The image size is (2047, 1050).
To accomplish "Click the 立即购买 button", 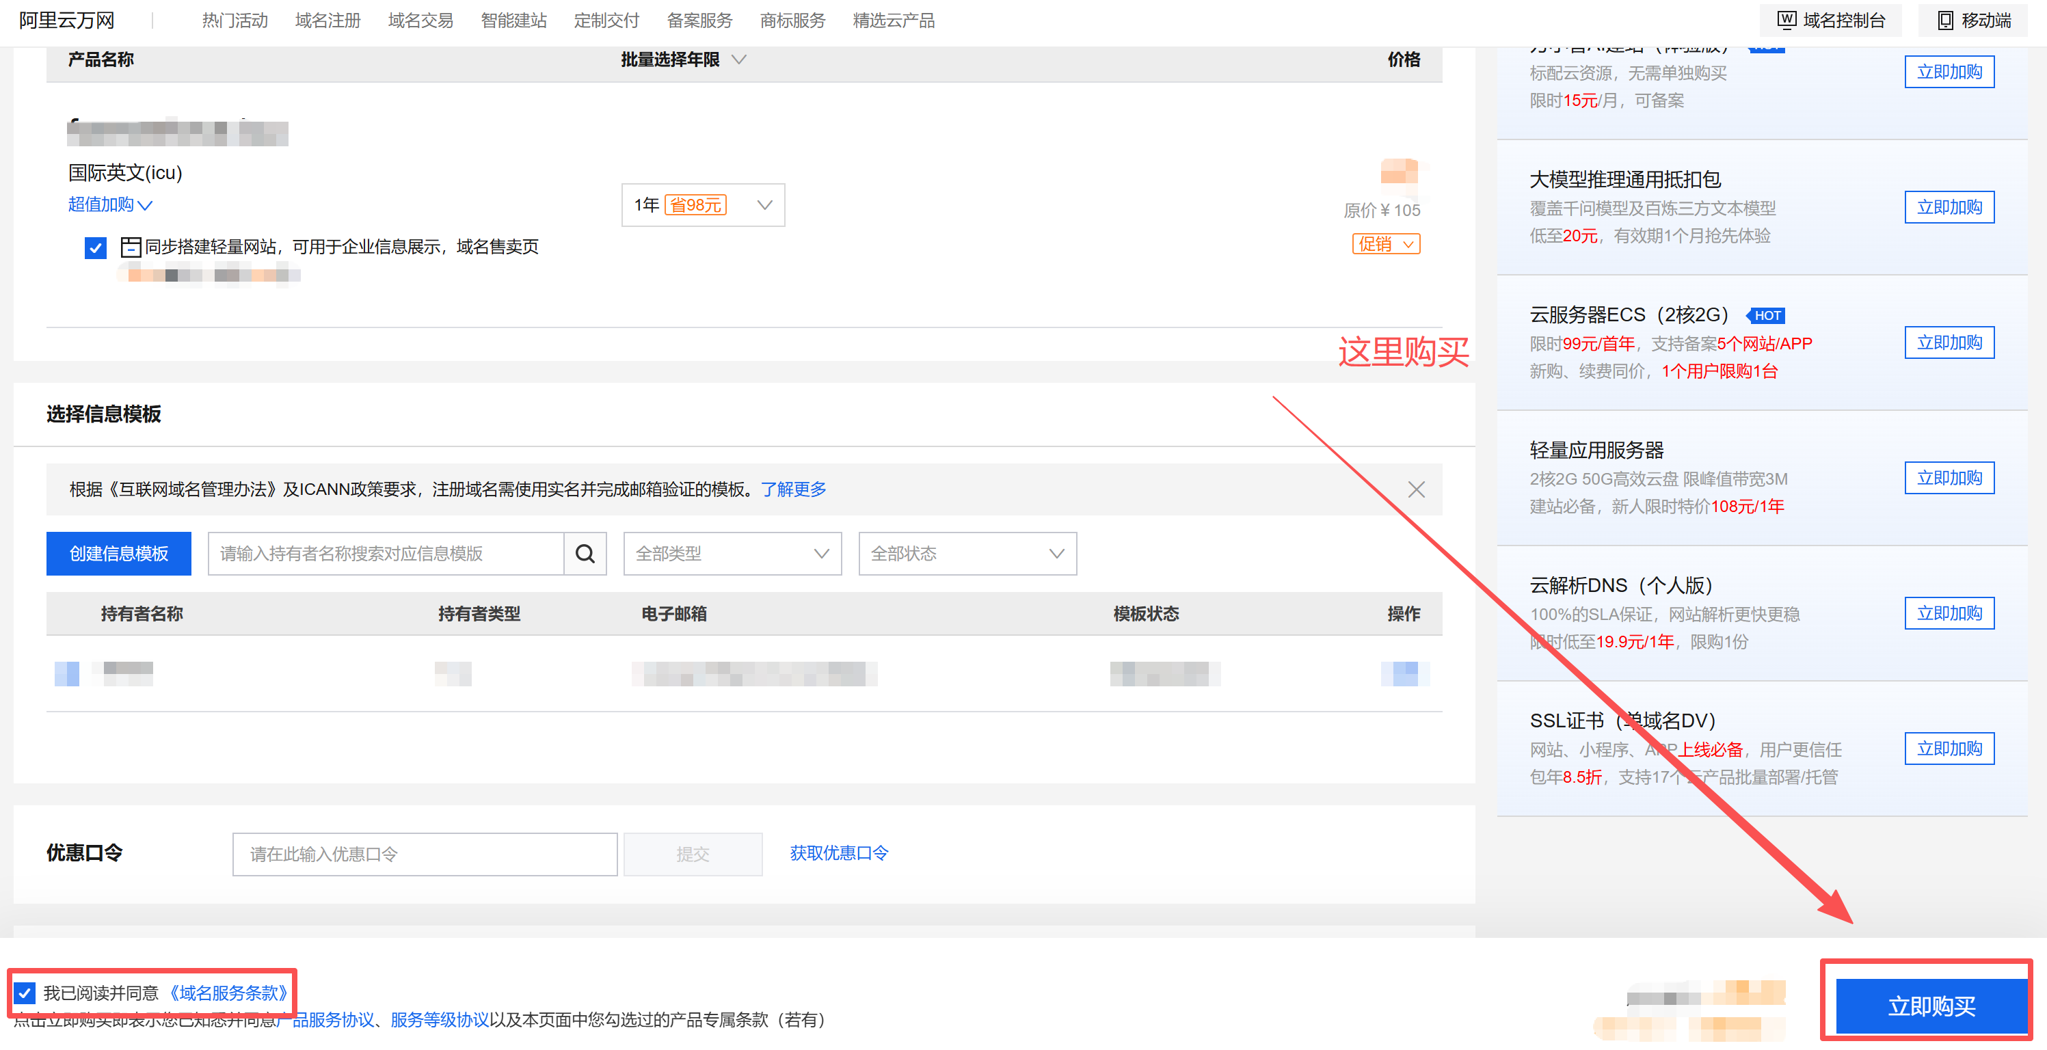I will pos(1931,1006).
